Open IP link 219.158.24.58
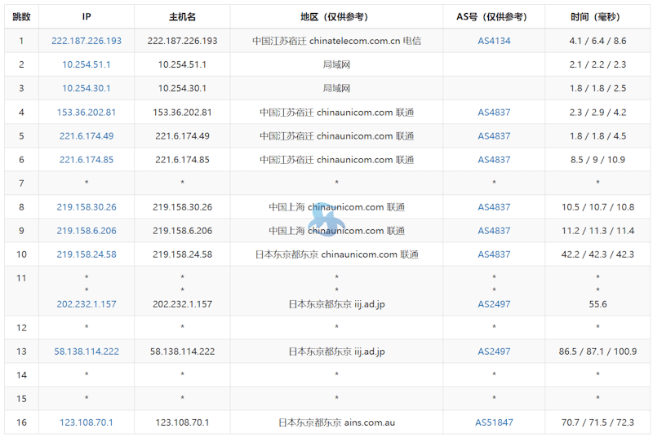The width and height of the screenshot is (653, 438). (87, 254)
